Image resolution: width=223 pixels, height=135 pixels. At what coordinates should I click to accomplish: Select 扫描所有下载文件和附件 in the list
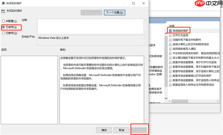coord(187,40)
